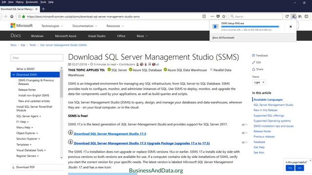Cancel the SSMS-Setup-ENU.exe download
Screen dimensions: 312x175
coord(291,27)
